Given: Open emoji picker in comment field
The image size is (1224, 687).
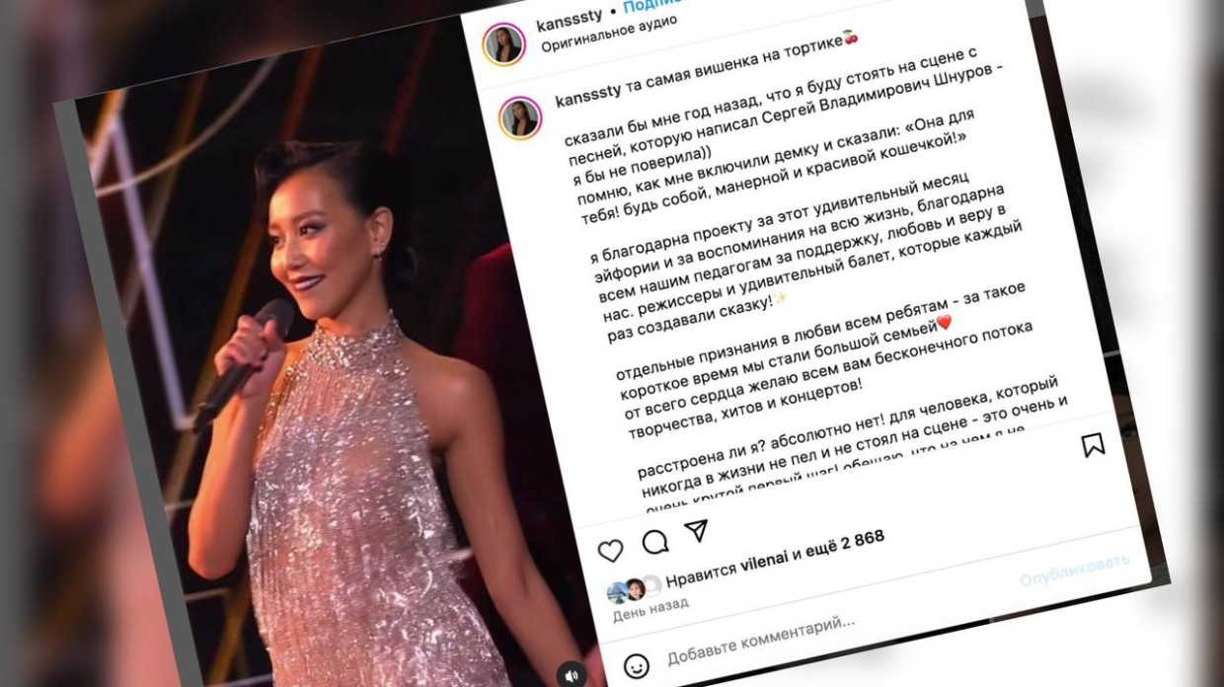Looking at the screenshot, I should click(638, 664).
